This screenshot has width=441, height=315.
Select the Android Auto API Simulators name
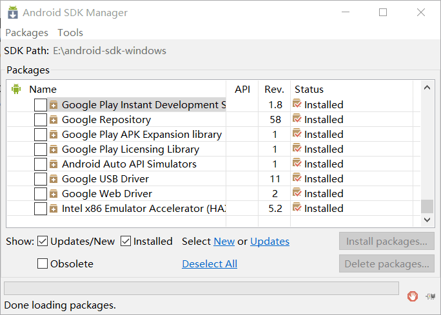click(129, 164)
